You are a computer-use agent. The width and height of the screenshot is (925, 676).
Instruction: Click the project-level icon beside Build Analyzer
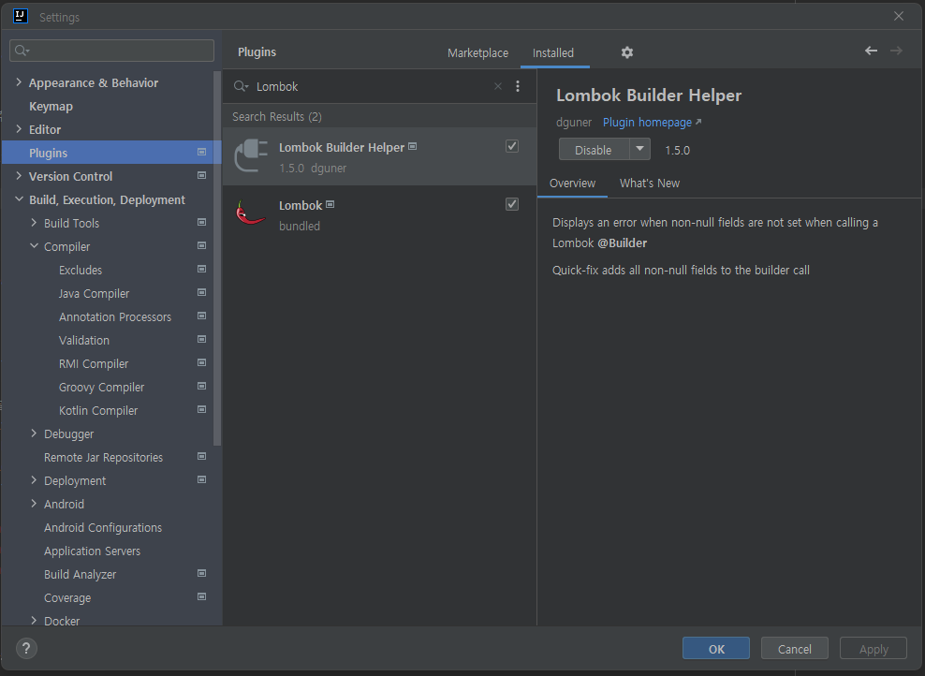(201, 573)
